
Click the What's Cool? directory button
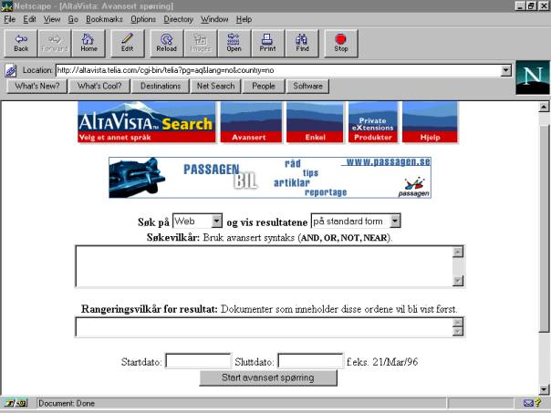click(x=99, y=86)
